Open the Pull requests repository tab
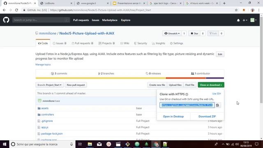The image size is (263, 148). (82, 43)
